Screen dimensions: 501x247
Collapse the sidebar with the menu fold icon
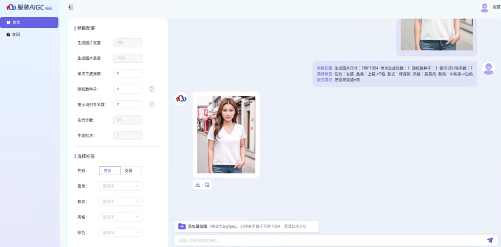pyautogui.click(x=71, y=7)
